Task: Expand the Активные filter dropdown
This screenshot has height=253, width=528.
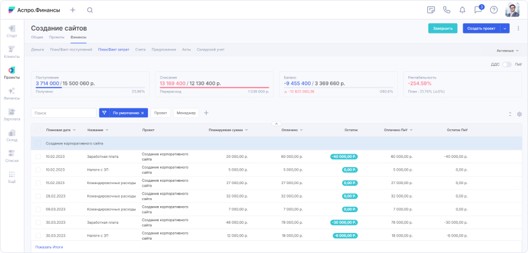Action: (x=508, y=50)
